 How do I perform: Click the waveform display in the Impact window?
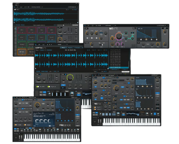click(46, 17)
